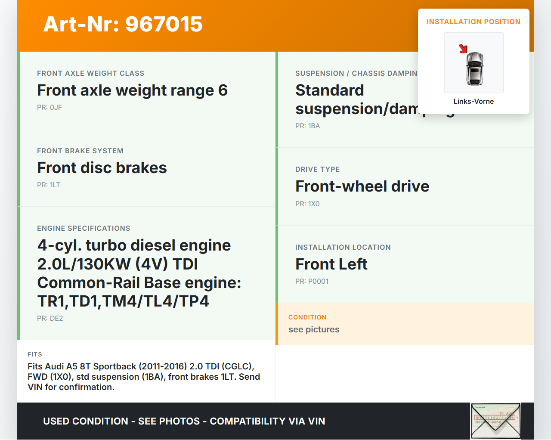Select the Front axle weight range 6 value
Viewport: 551px width, 440px height.
pos(132,90)
